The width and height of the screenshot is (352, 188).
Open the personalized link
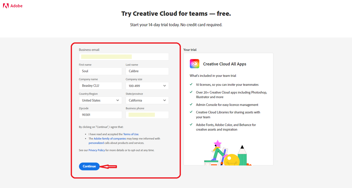click(96, 143)
